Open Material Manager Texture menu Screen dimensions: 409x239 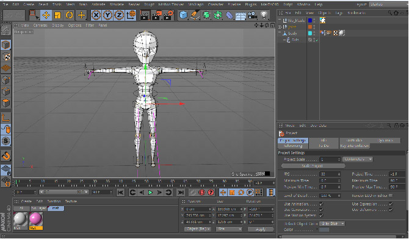pyautogui.click(x=71, y=201)
